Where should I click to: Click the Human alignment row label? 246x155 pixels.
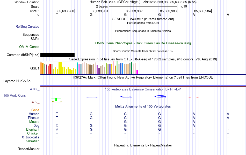click(34, 114)
